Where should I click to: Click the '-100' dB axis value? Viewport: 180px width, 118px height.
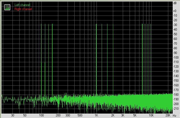(176, 58)
